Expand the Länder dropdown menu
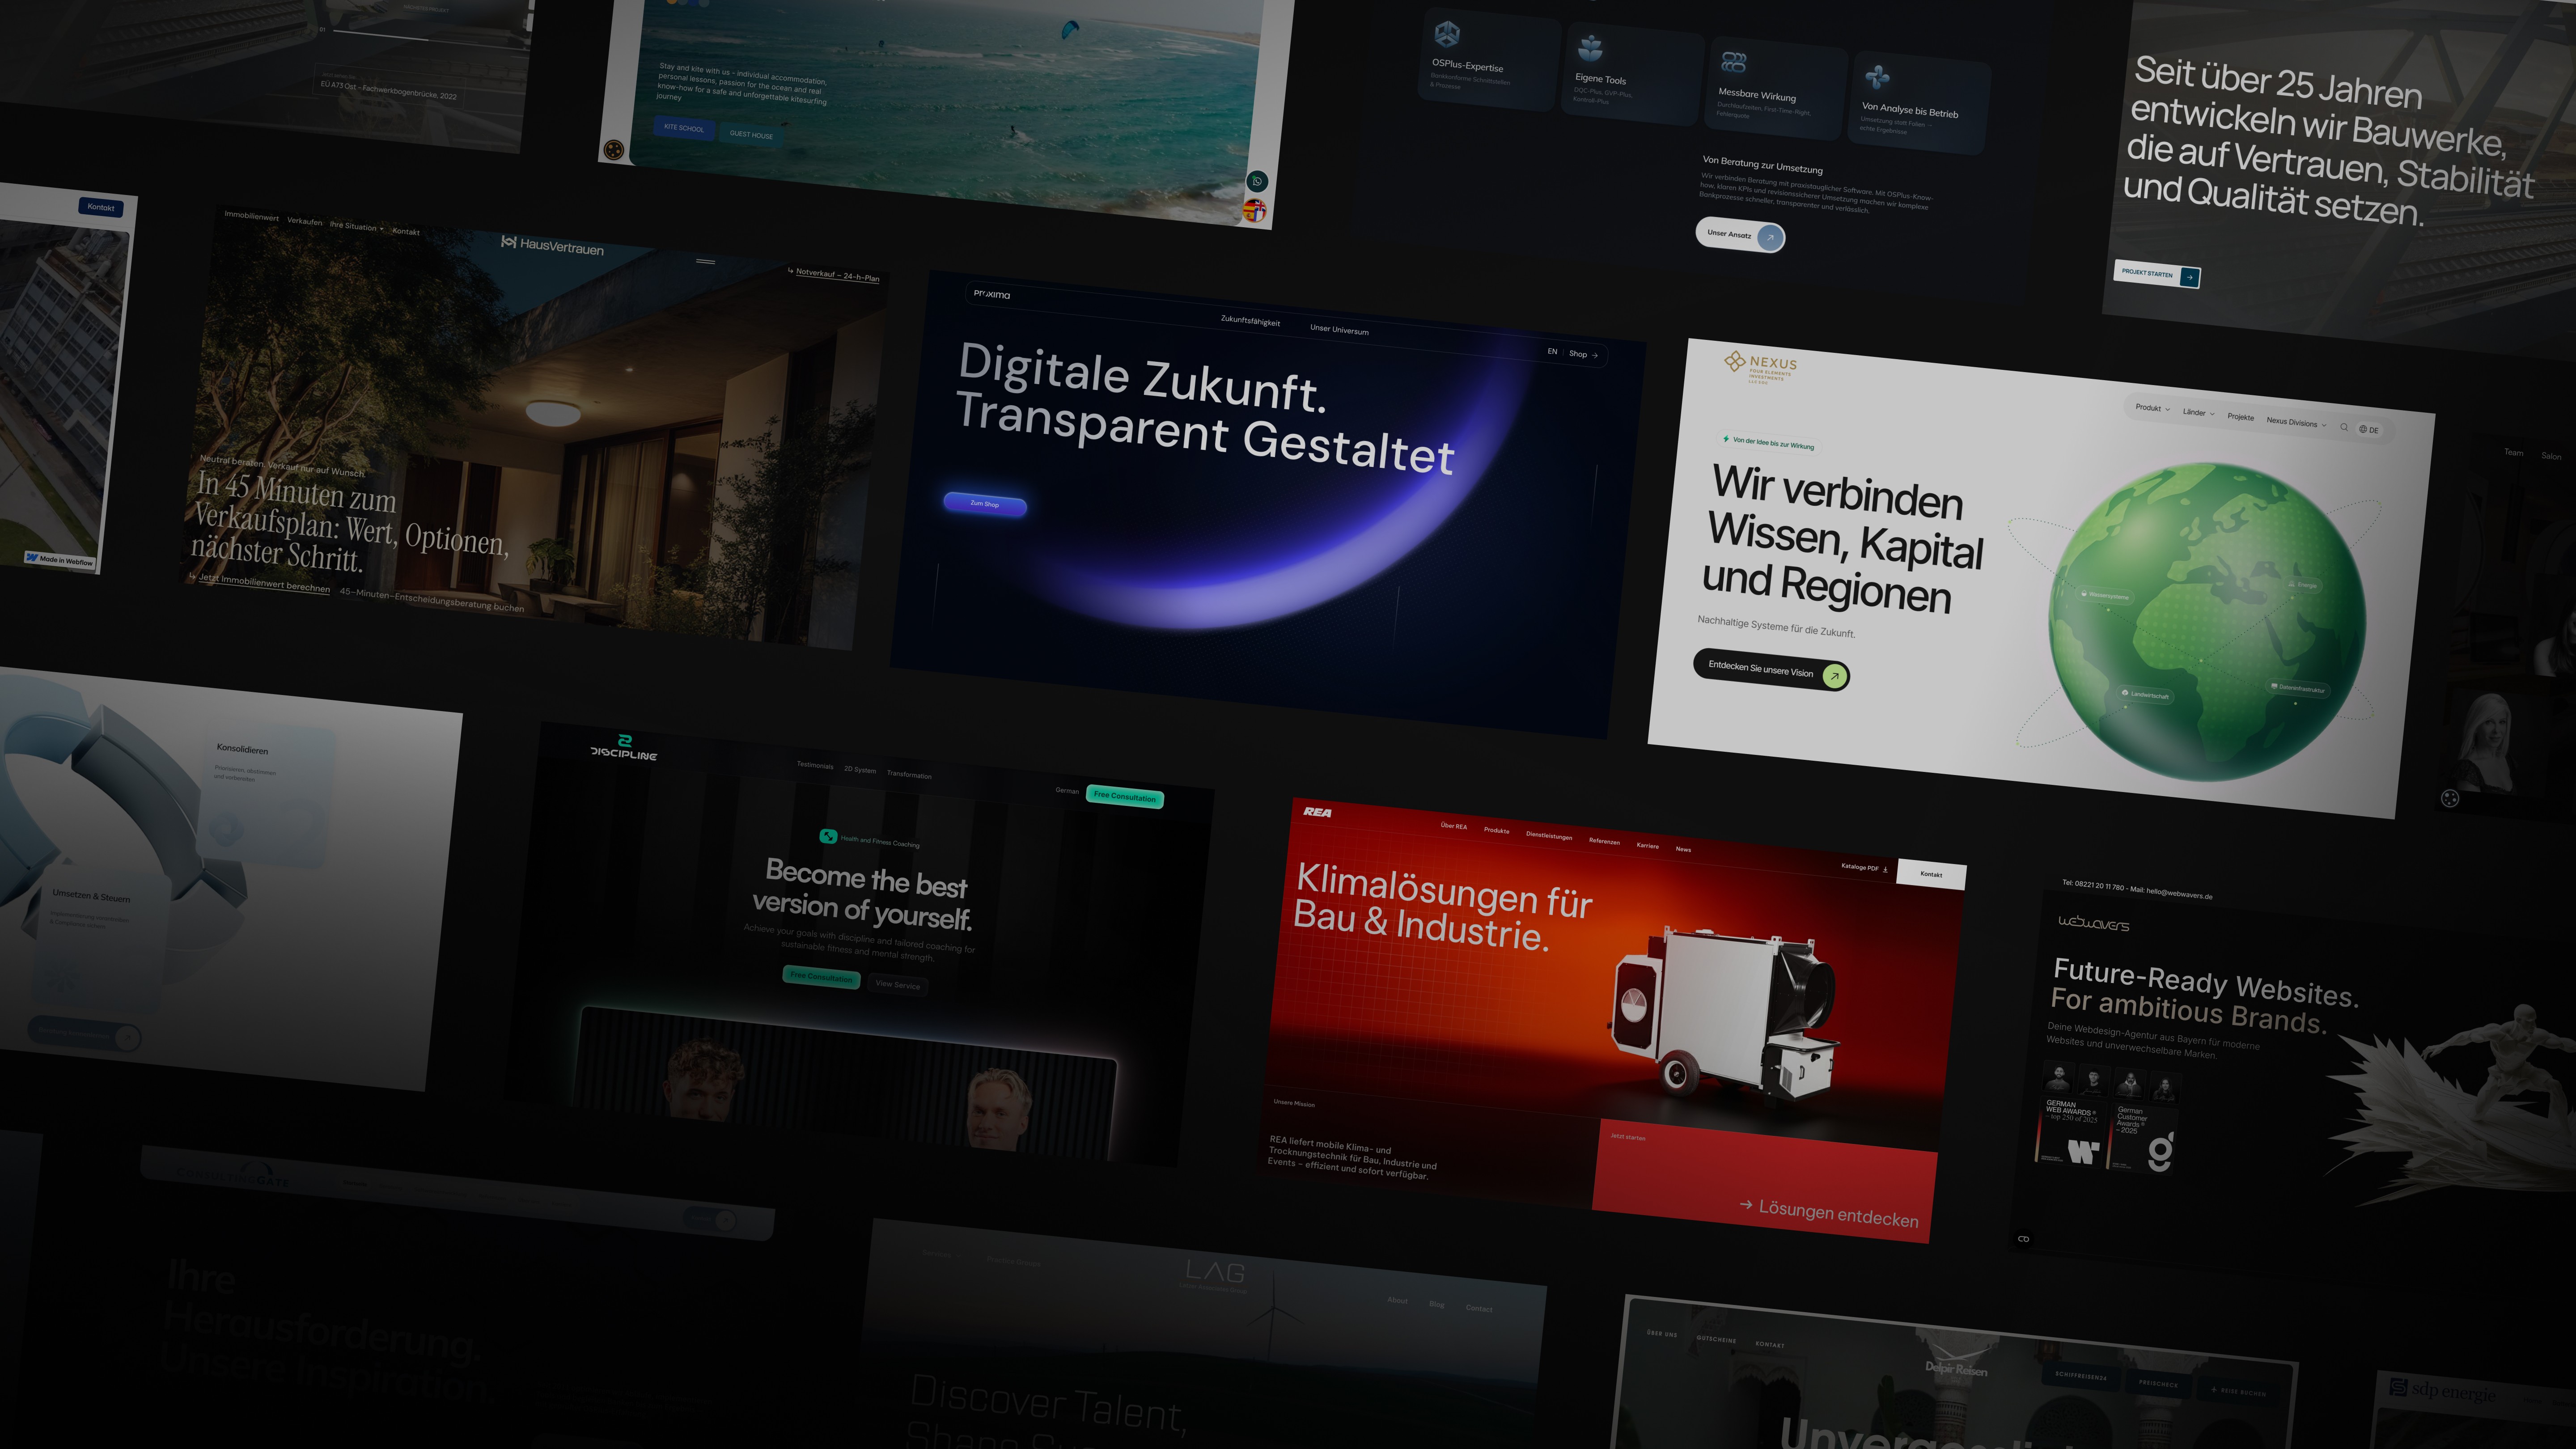Screen dimensions: 2576x1449 coord(2198,413)
